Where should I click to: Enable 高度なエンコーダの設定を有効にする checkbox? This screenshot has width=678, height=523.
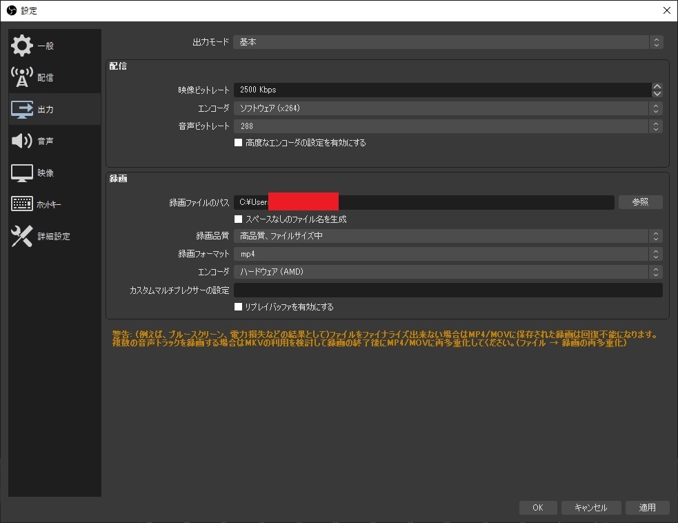tap(238, 142)
